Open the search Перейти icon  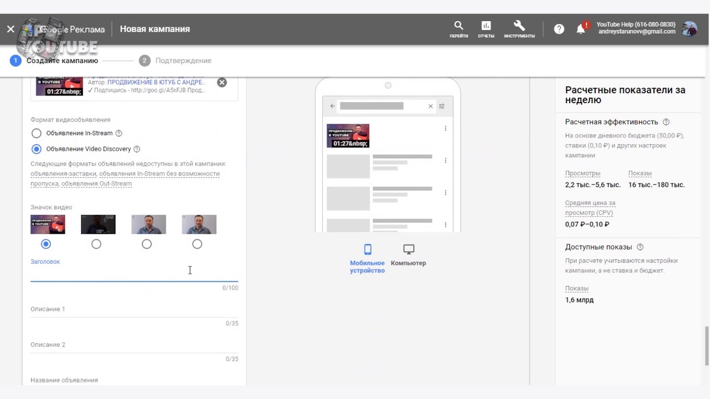click(x=459, y=29)
